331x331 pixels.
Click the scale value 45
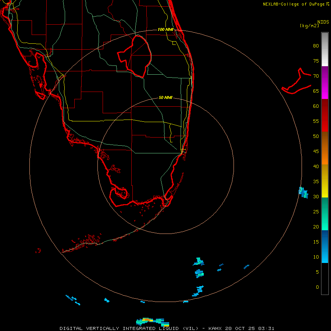tap(316, 152)
